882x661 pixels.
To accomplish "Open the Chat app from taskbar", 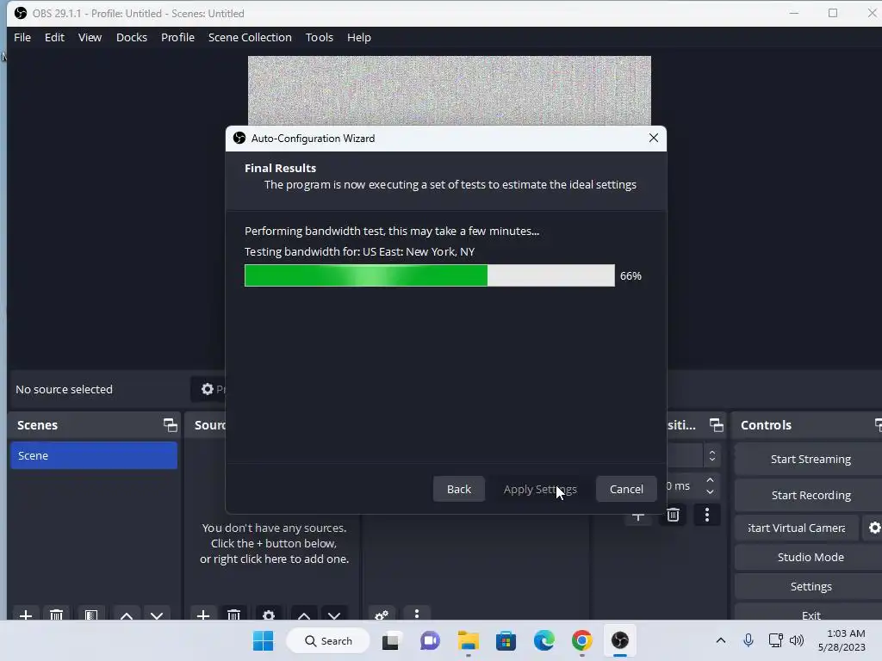I will coord(431,640).
